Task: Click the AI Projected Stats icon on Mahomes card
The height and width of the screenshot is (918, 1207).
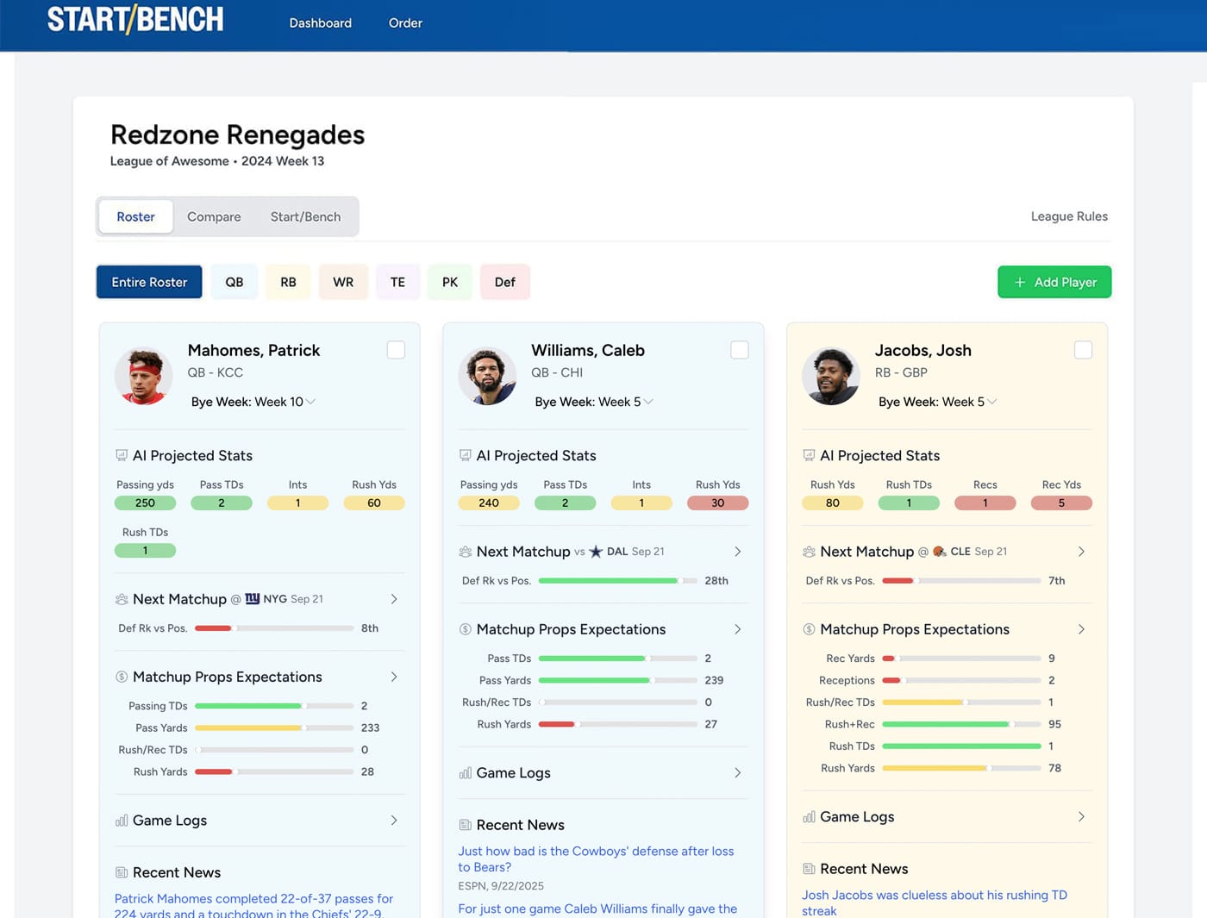Action: [x=122, y=455]
